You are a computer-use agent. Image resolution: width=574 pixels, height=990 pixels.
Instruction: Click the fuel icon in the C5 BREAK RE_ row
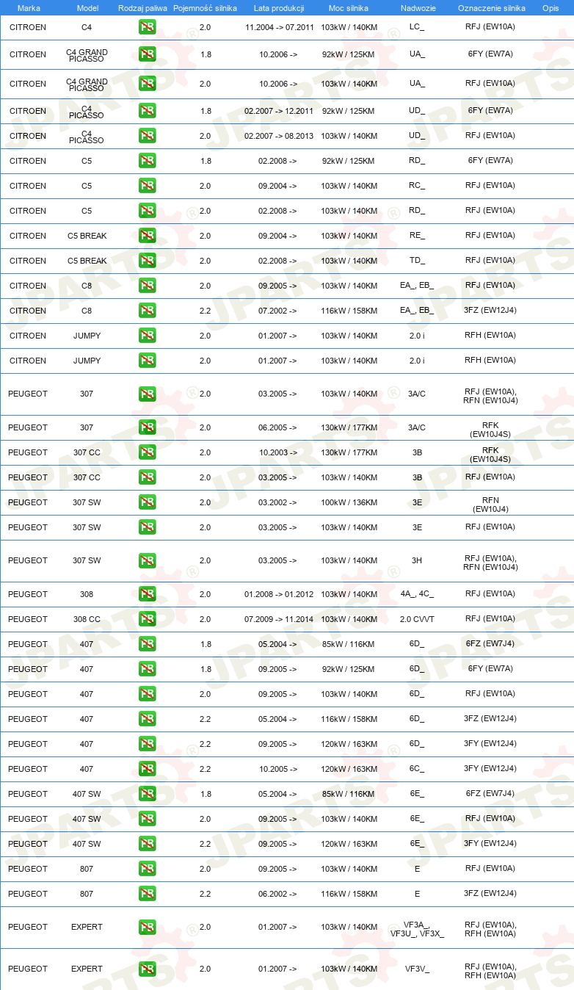click(148, 236)
